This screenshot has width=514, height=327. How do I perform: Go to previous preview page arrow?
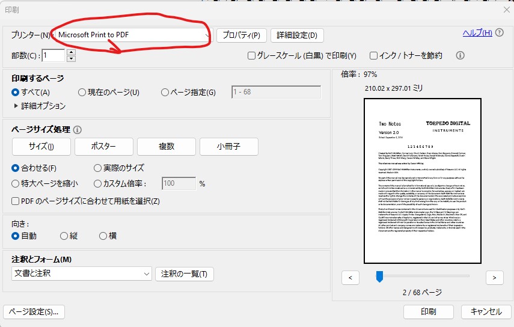click(x=350, y=277)
